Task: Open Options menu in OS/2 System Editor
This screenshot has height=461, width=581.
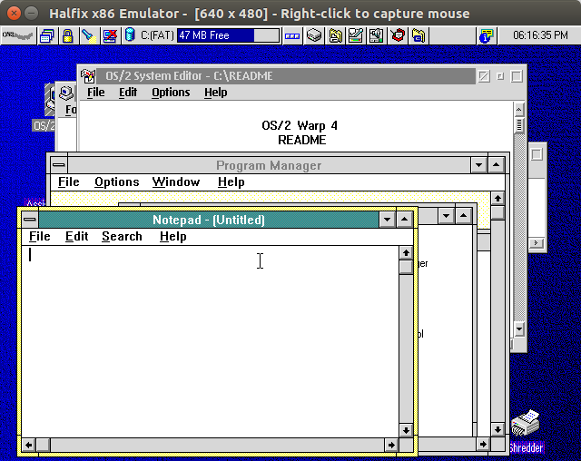Action: point(171,93)
